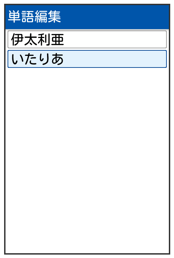Click empty space right of 伊太利亜 text
This screenshot has height=258, width=174.
click(x=115, y=39)
